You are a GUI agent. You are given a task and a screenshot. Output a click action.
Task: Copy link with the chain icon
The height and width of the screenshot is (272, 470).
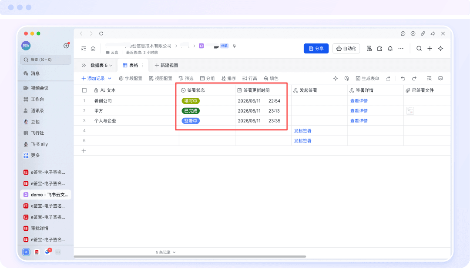[423, 33]
